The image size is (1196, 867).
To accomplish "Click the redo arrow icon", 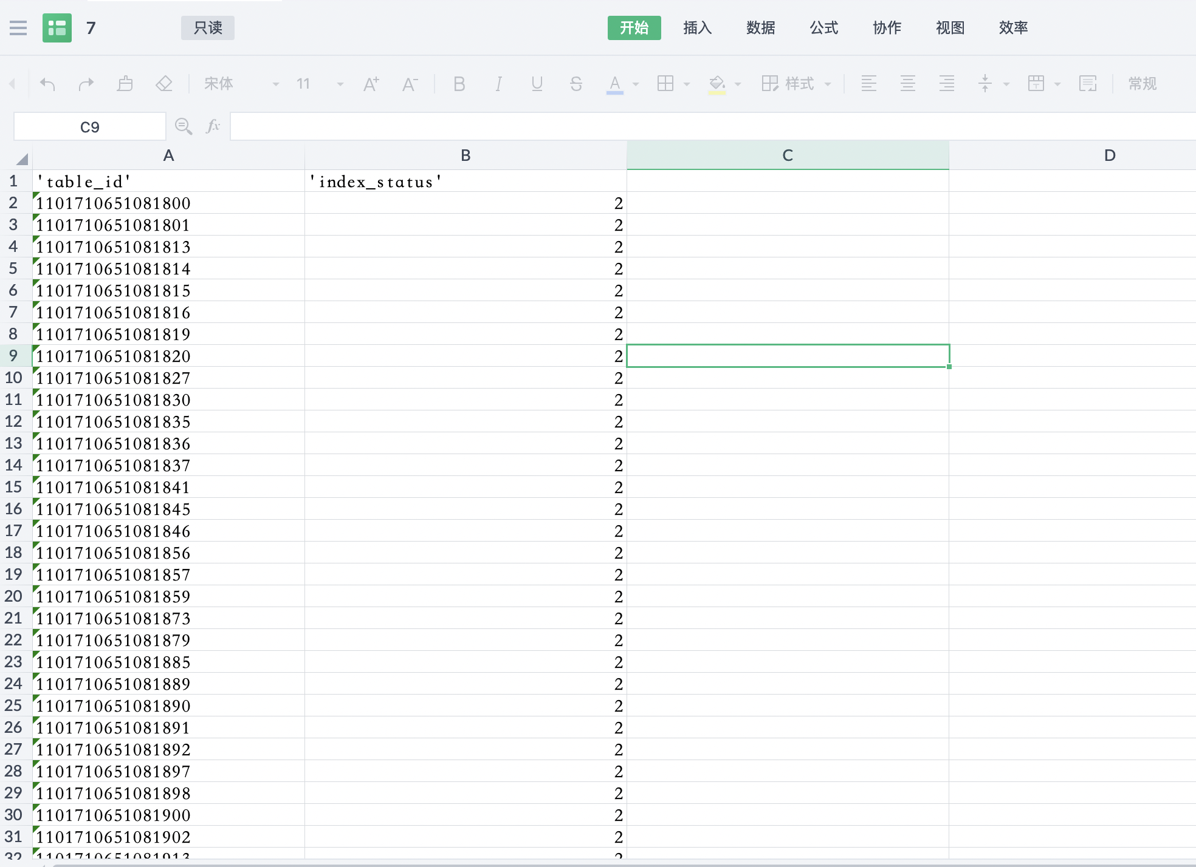I will [86, 84].
